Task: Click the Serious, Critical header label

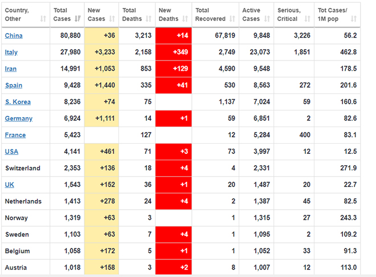Action: 289,14
